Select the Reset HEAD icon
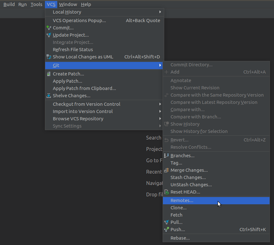The height and width of the screenshot is (245, 274). [166, 192]
